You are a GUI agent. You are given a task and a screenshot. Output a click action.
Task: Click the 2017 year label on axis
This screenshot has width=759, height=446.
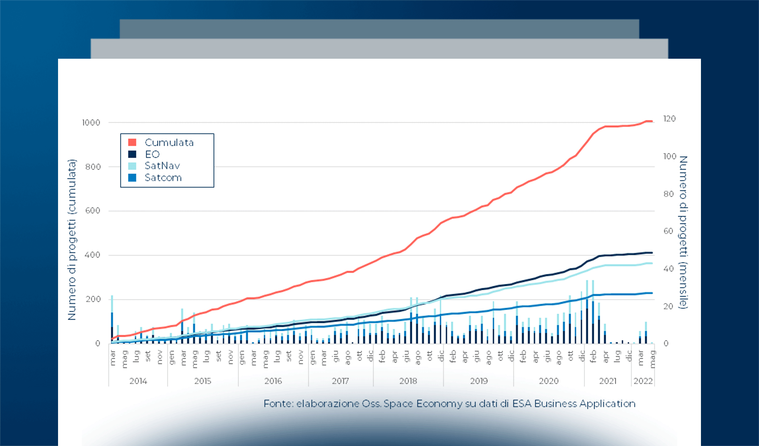[x=340, y=381]
